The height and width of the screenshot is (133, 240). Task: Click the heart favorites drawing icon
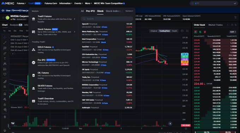(x=5, y=74)
